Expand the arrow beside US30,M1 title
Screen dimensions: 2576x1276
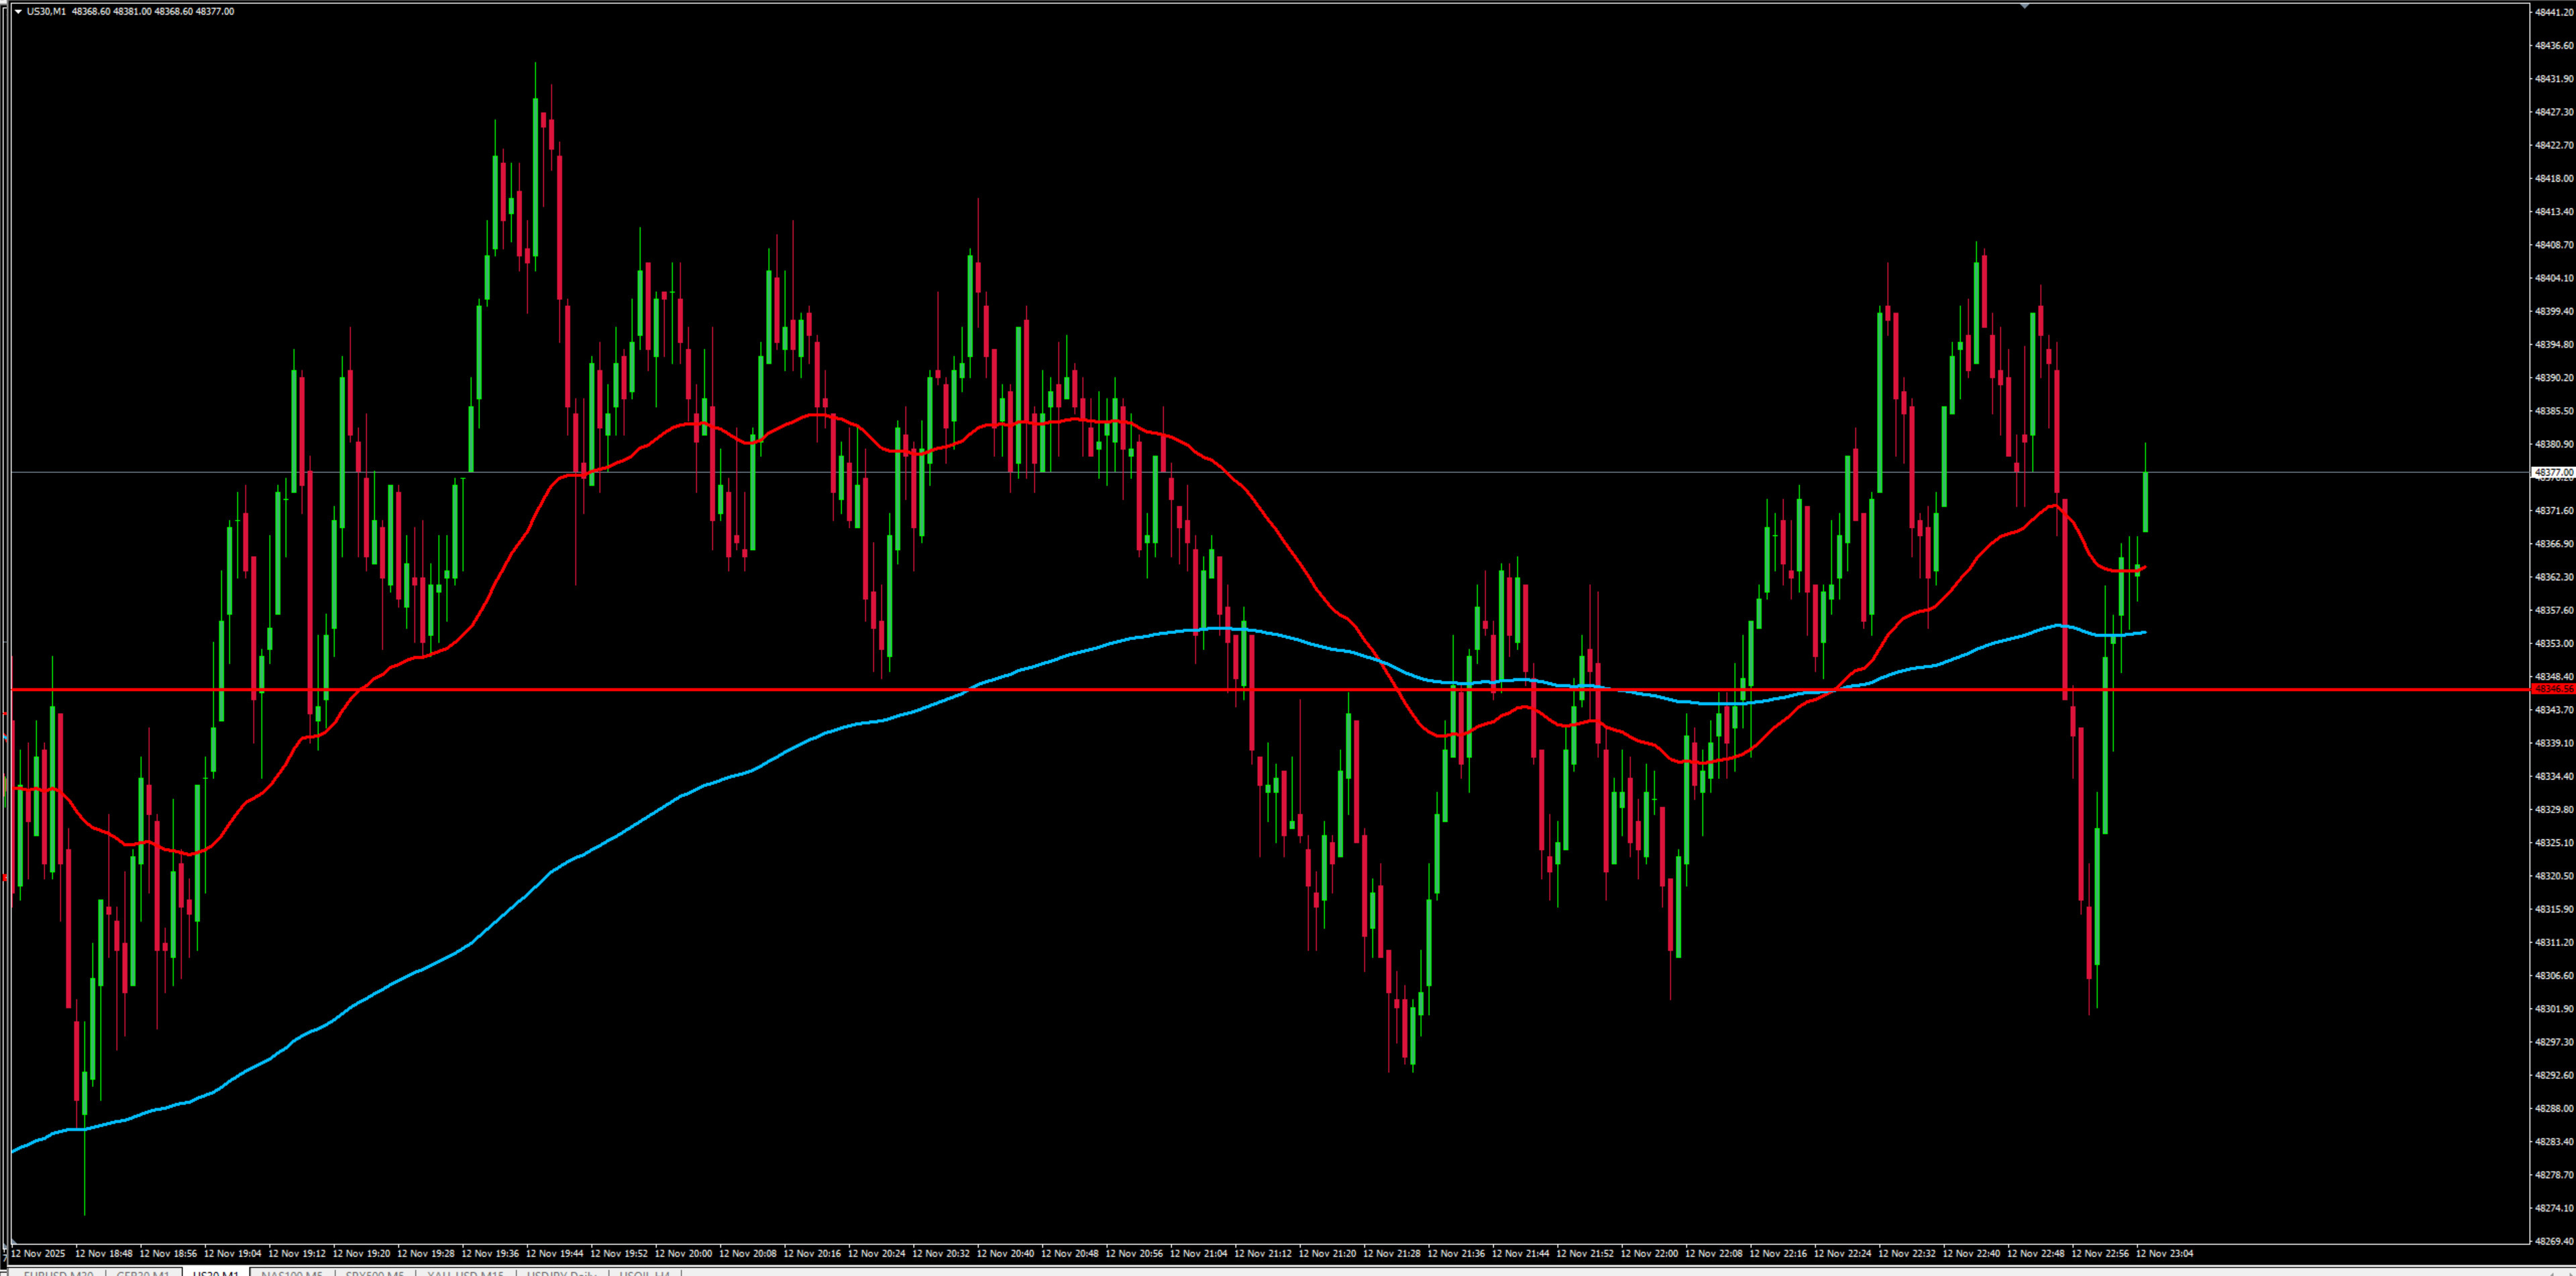(x=18, y=11)
